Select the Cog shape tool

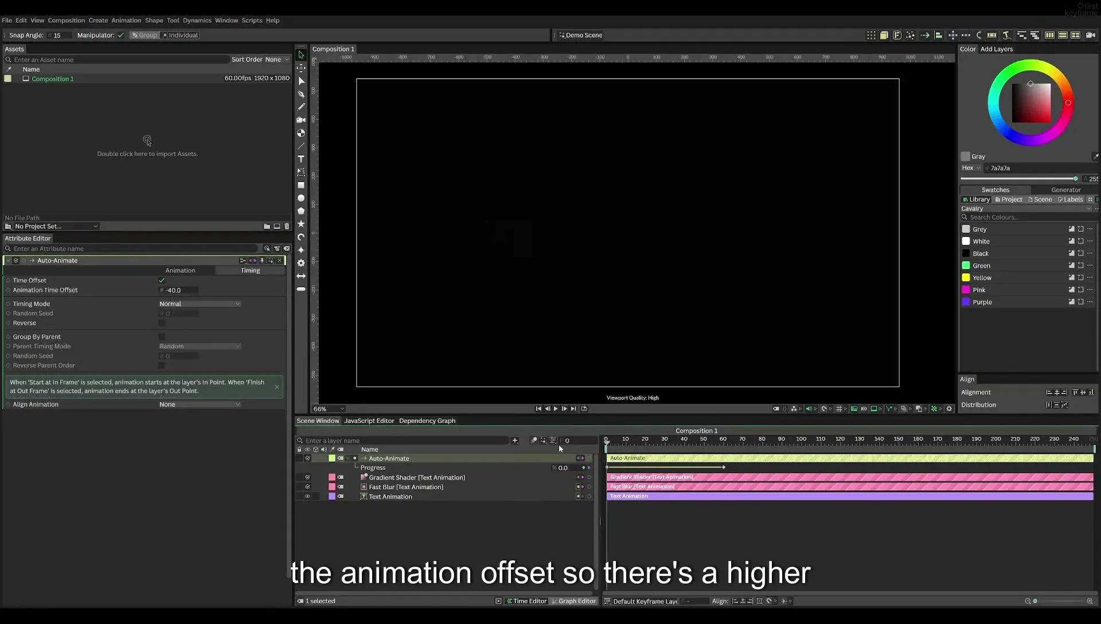point(301,263)
